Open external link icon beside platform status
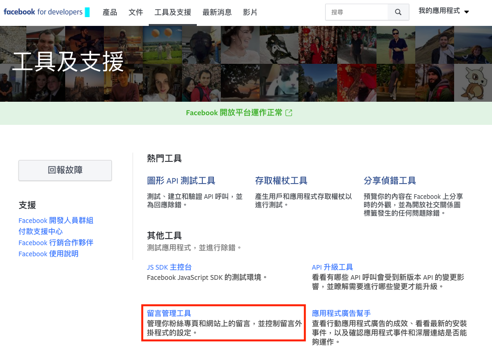 pos(289,113)
